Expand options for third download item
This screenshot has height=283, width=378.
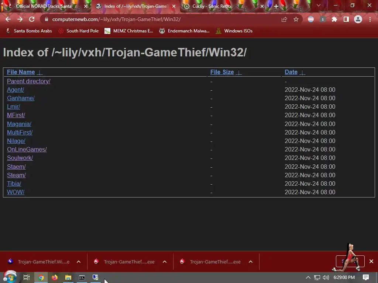tap(251, 262)
